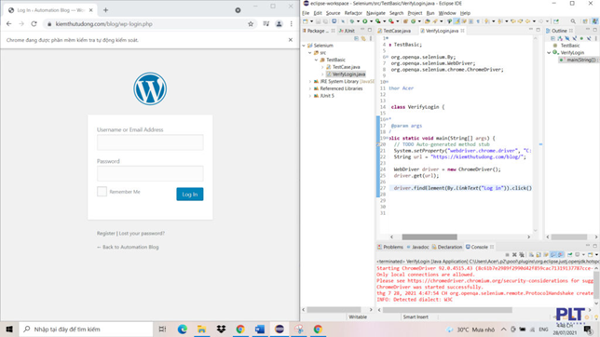
Task: Reload the Chrome page
Action: point(34,23)
